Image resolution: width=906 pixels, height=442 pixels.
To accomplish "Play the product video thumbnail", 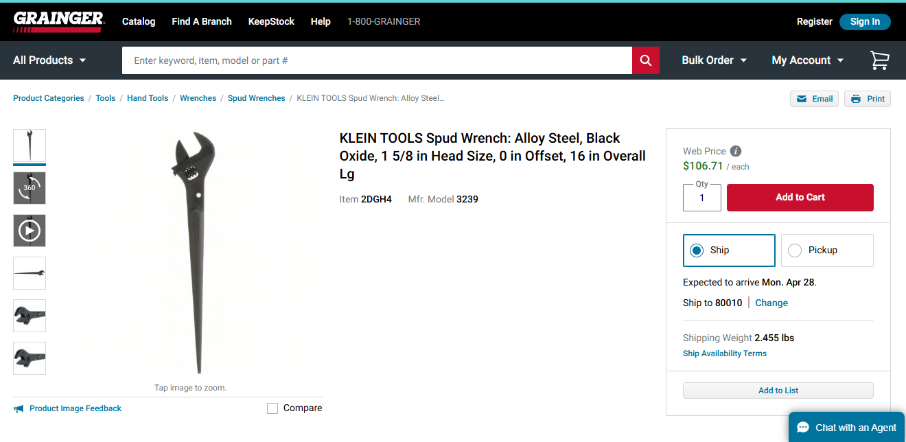I will click(x=30, y=231).
